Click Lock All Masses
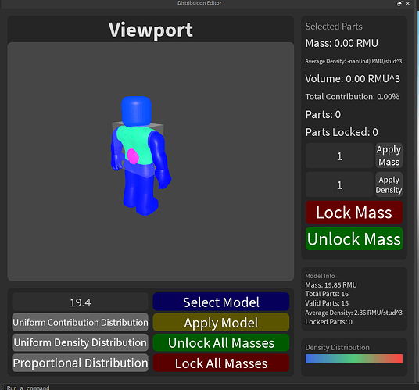Image resolution: width=419 pixels, height=390 pixels. coord(221,363)
